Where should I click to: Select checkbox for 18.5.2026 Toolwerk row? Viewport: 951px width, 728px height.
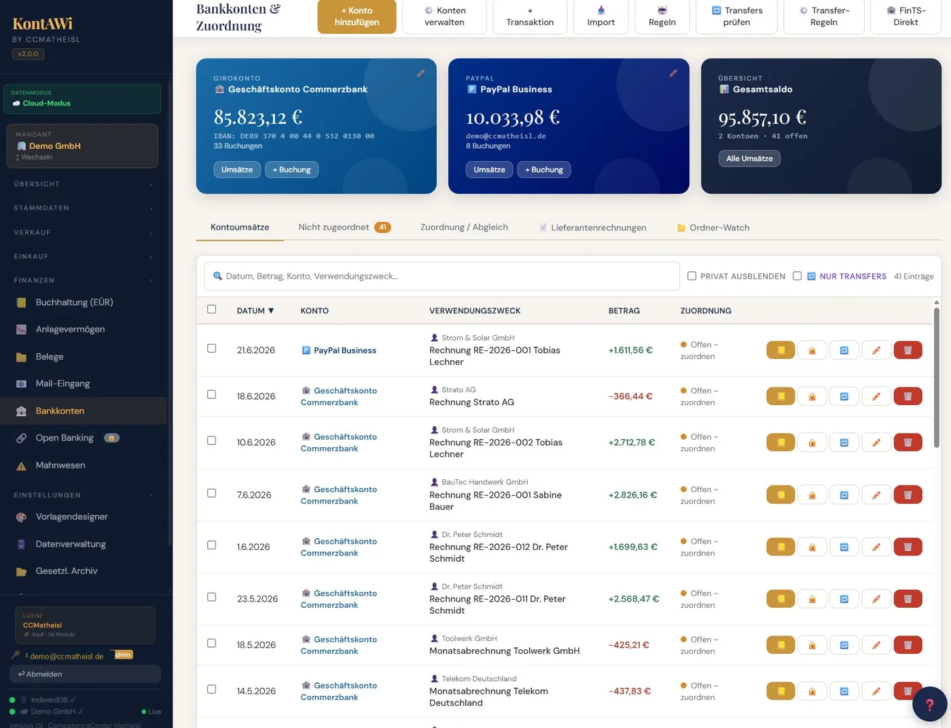click(211, 643)
